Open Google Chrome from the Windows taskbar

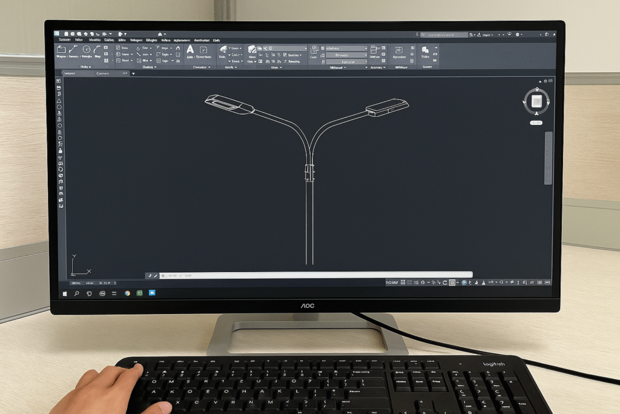[x=128, y=293]
